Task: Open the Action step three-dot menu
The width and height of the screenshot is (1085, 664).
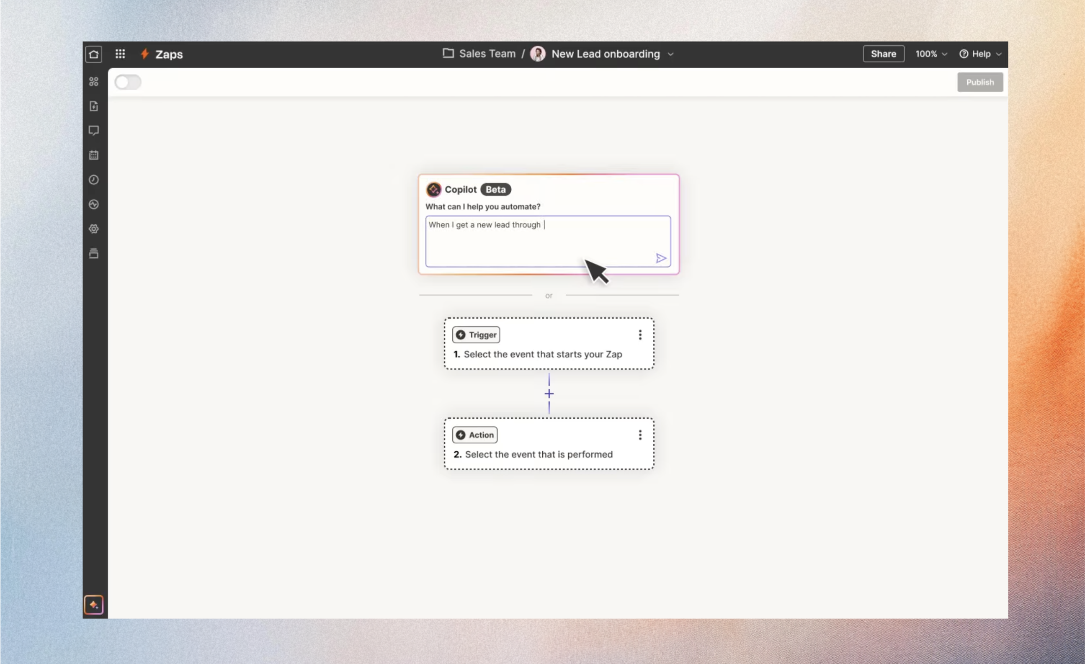Action: click(640, 435)
